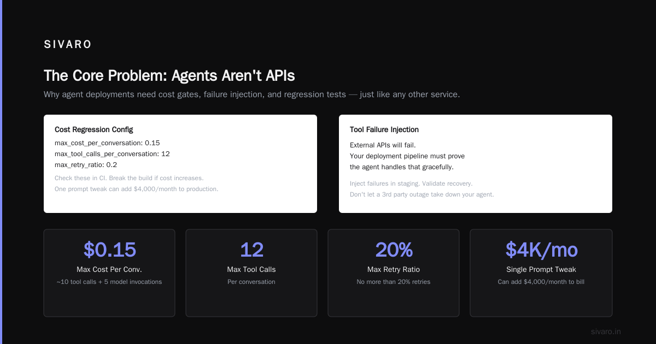This screenshot has width=656, height=344.
Task: Click the 'Single Prompt Tweak' label
Action: click(541, 270)
